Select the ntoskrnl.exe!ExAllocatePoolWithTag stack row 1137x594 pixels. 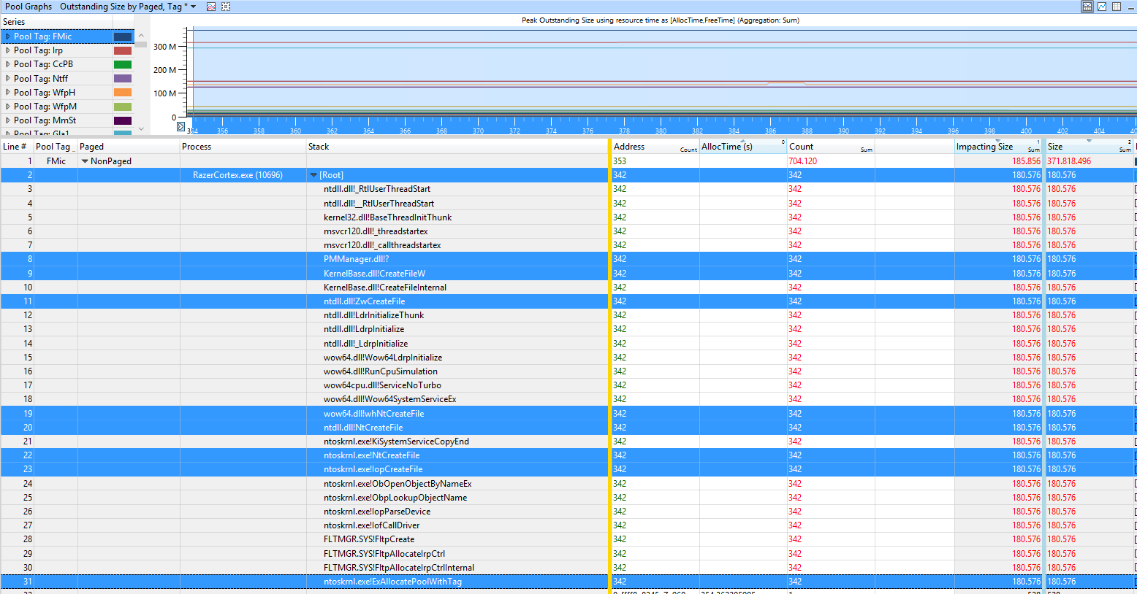[392, 582]
